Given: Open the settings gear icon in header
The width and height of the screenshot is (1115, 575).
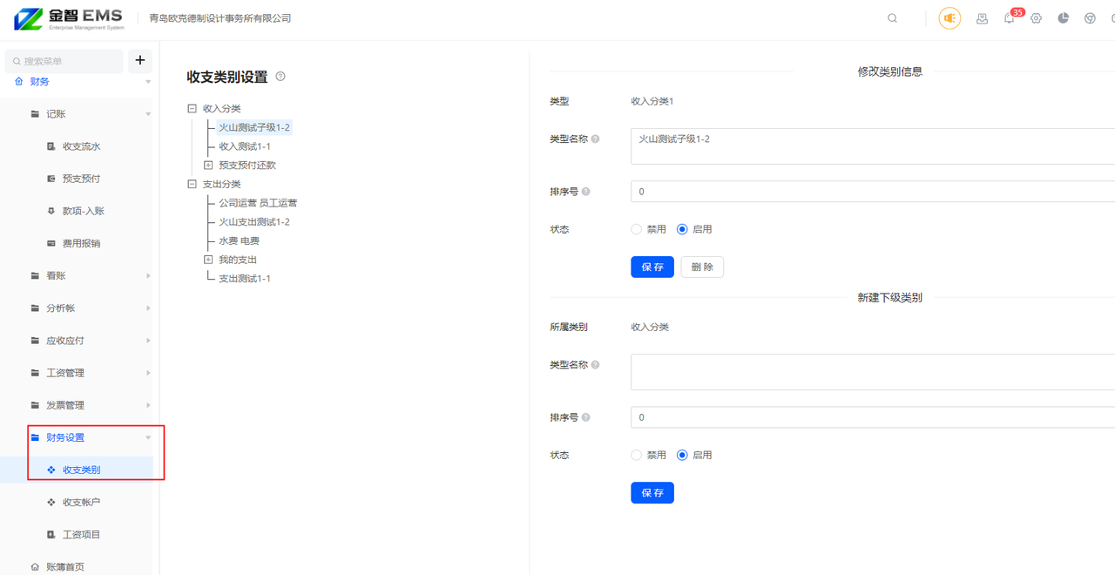Looking at the screenshot, I should click(1036, 18).
